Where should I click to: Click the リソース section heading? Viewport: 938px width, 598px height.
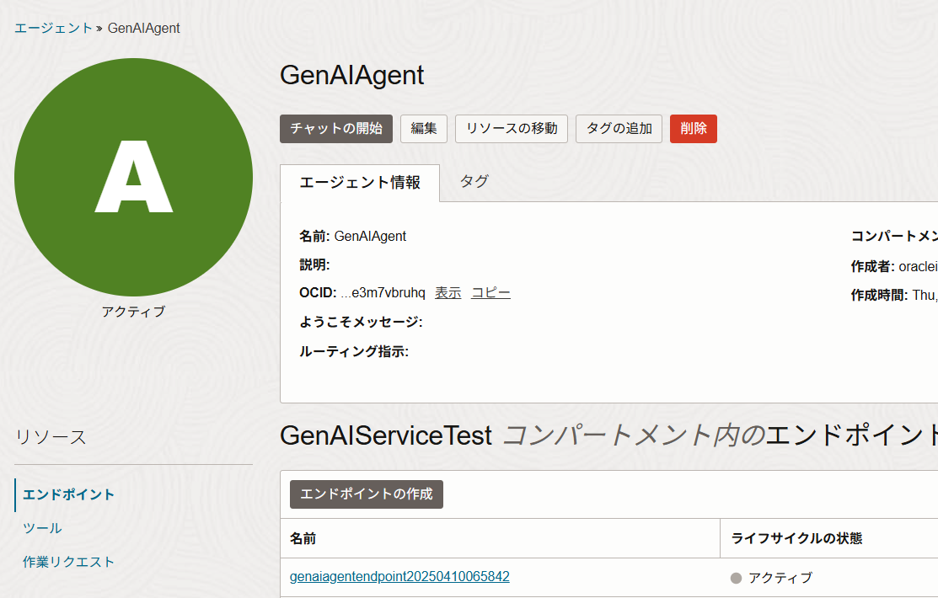[51, 437]
